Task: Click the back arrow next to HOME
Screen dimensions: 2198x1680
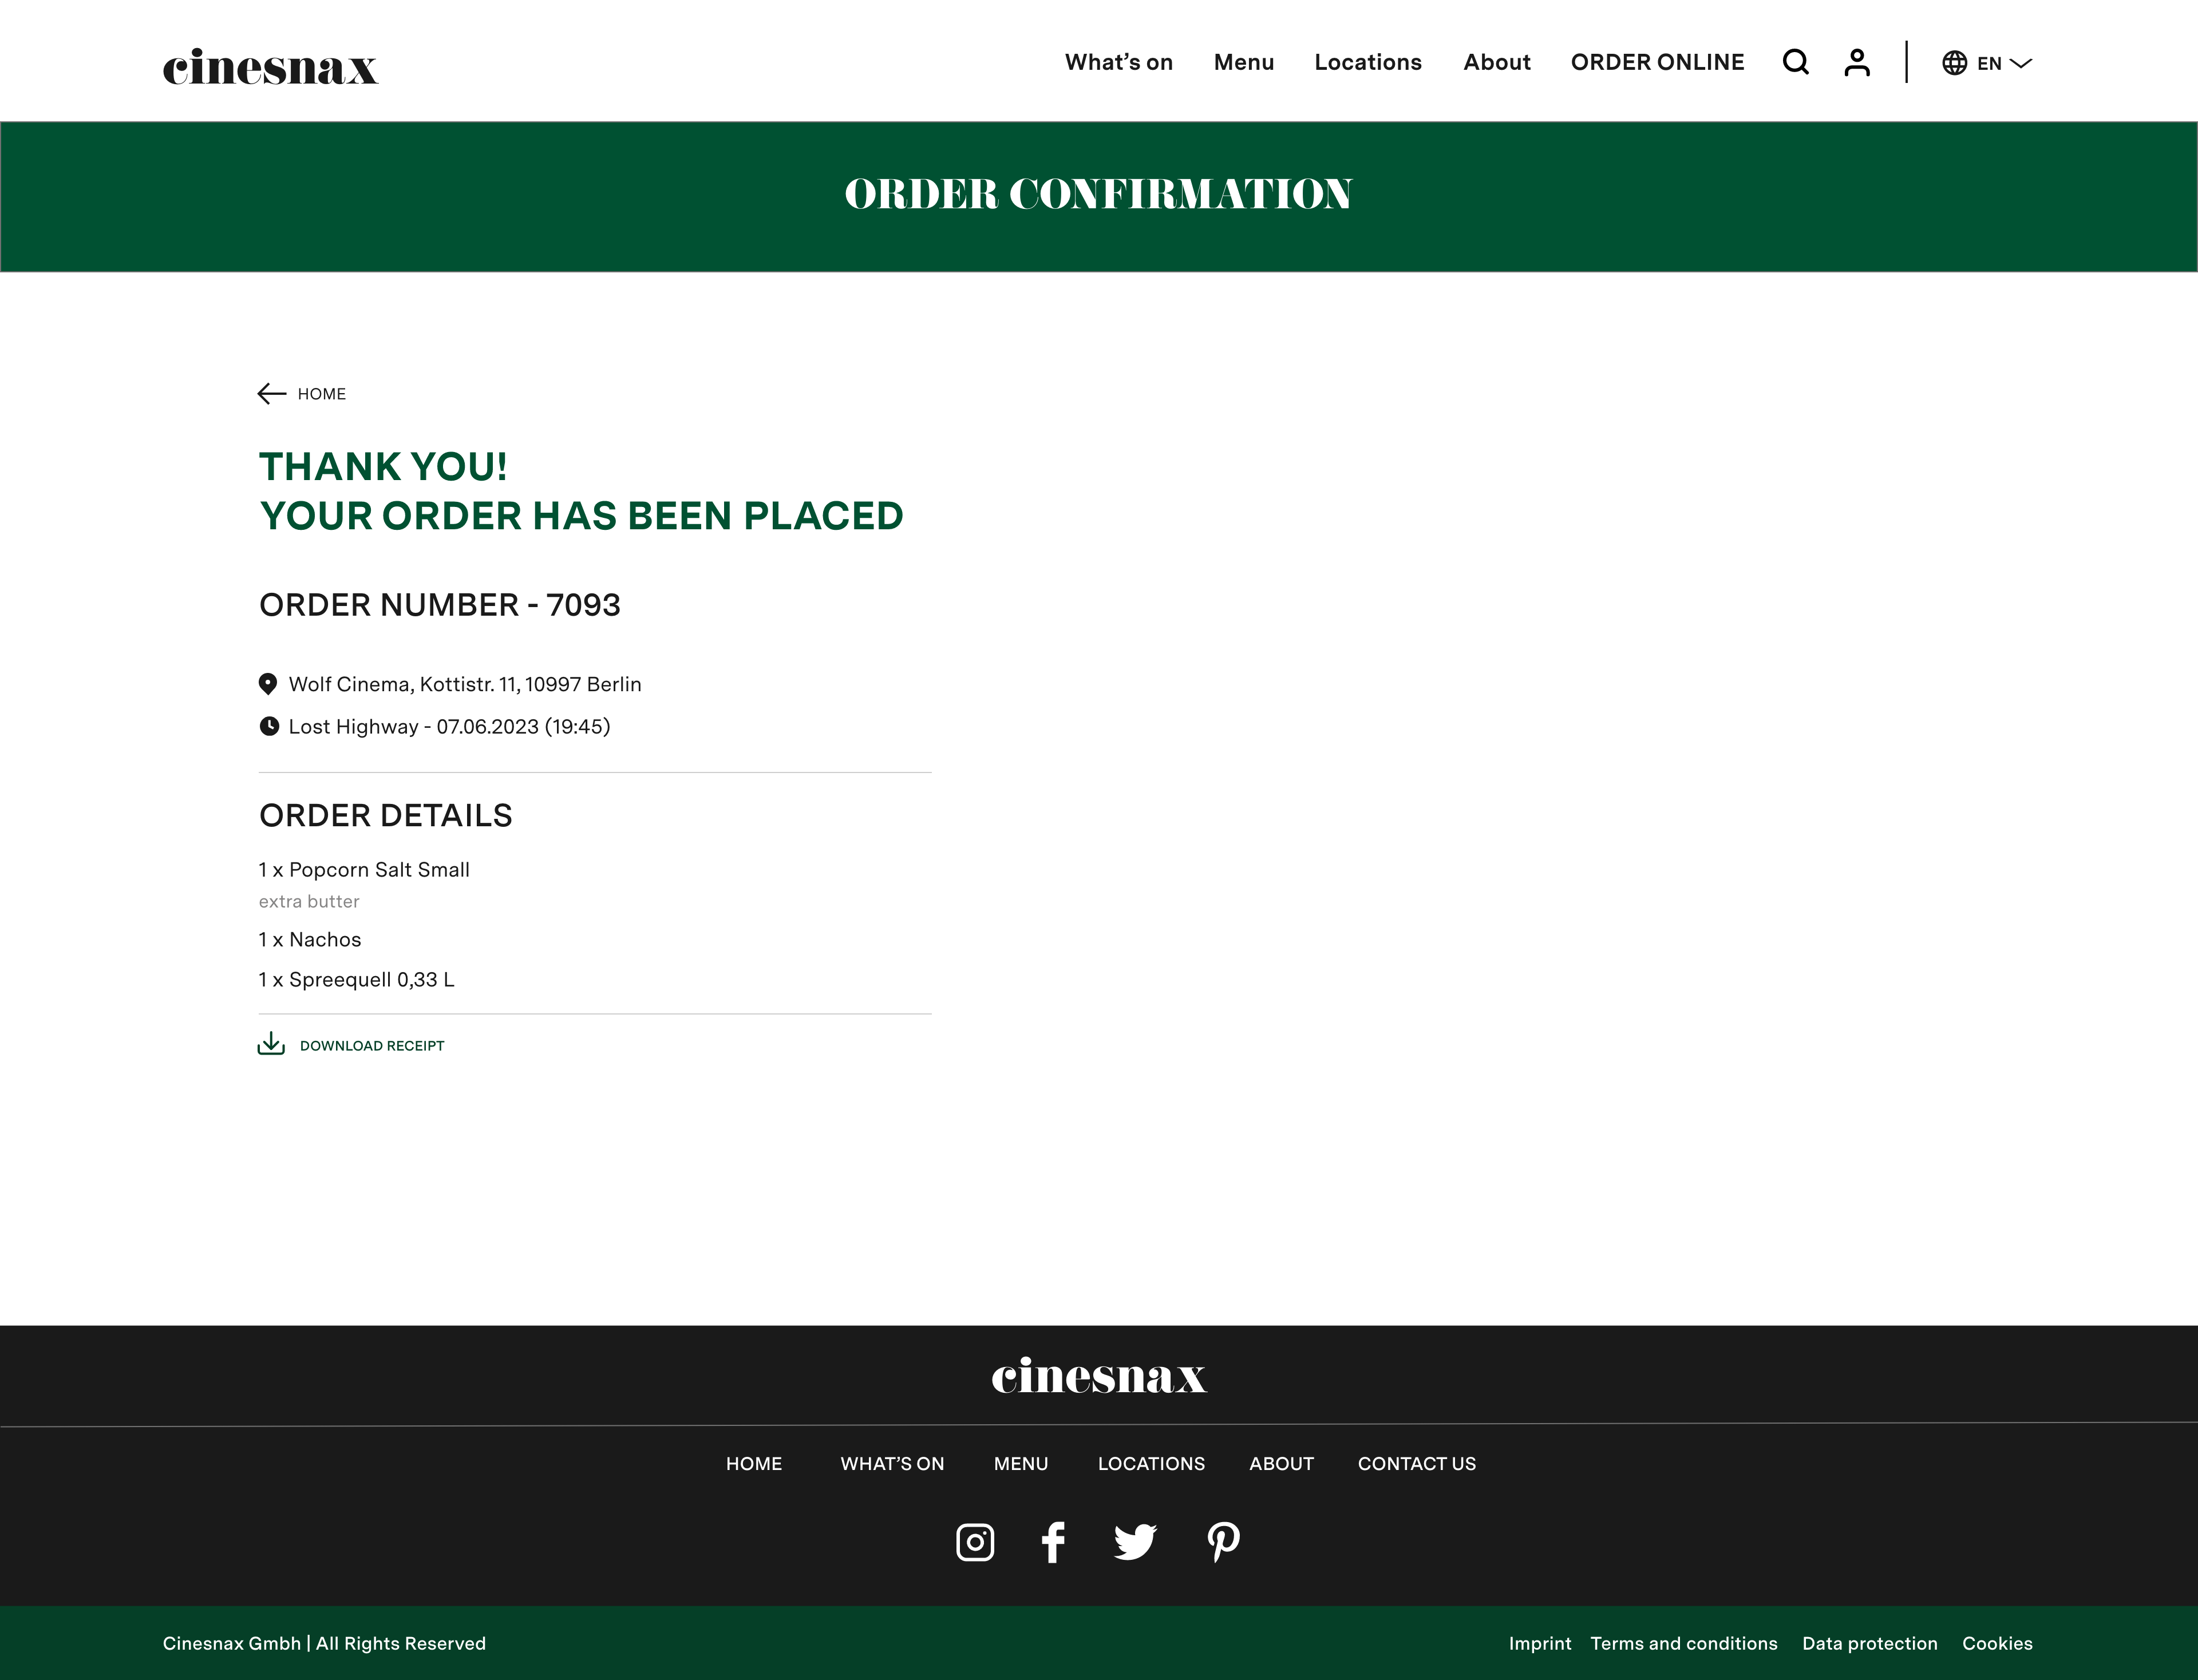Action: (271, 394)
